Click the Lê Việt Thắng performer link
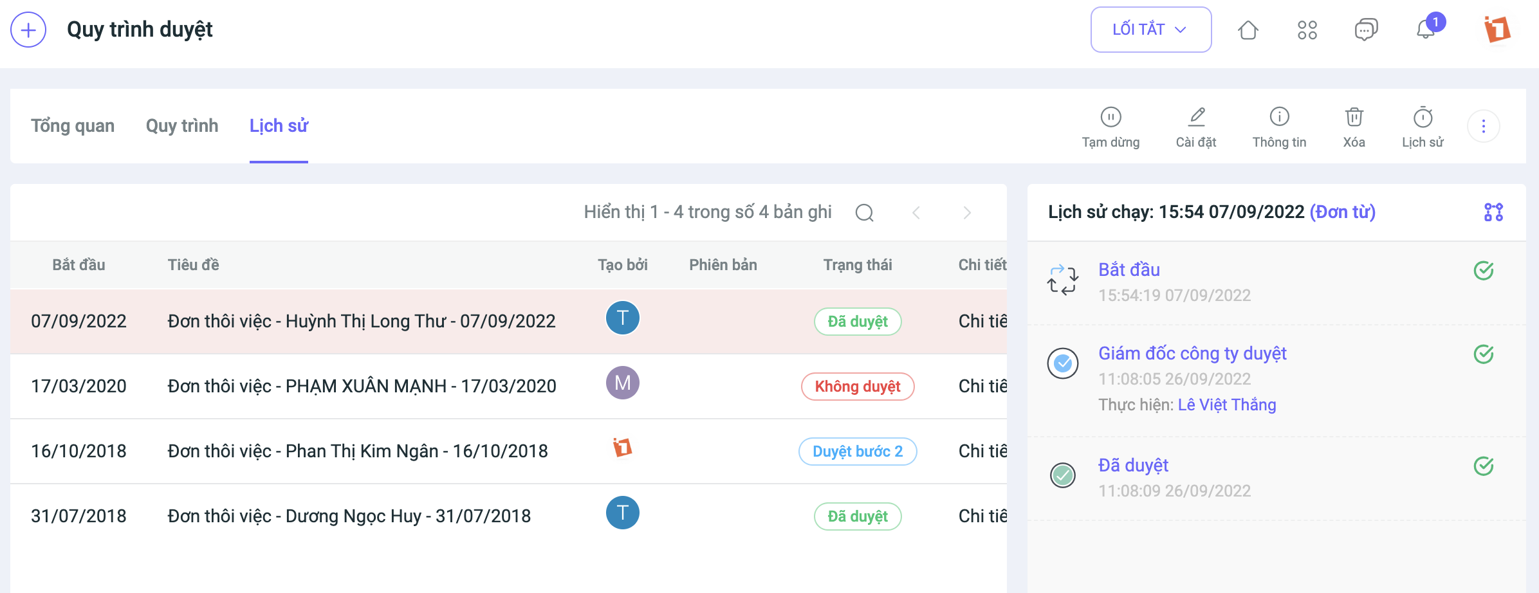This screenshot has height=593, width=1539. [1226, 405]
